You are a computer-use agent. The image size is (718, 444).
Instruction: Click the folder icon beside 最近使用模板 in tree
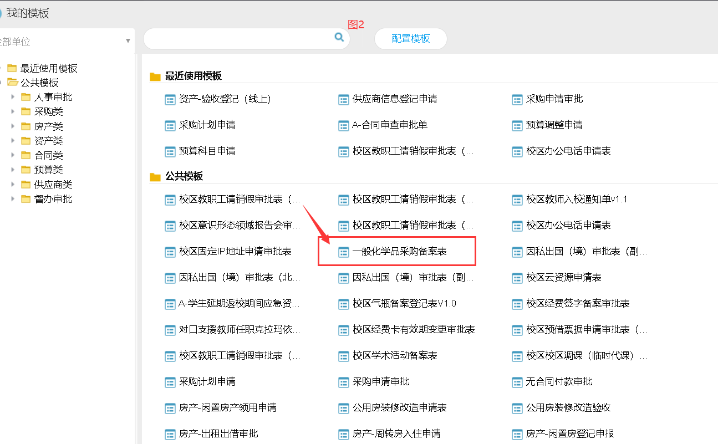12,68
